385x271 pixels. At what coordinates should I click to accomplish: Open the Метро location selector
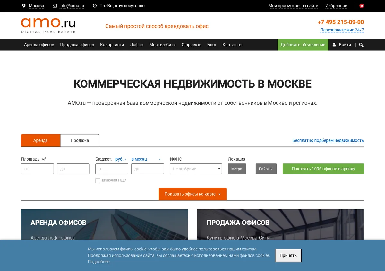(237, 169)
